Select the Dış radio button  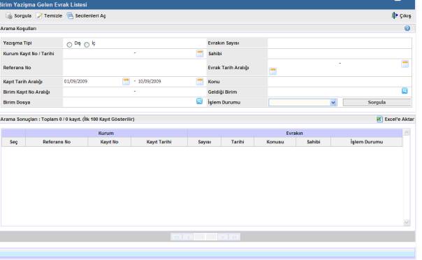click(x=69, y=45)
